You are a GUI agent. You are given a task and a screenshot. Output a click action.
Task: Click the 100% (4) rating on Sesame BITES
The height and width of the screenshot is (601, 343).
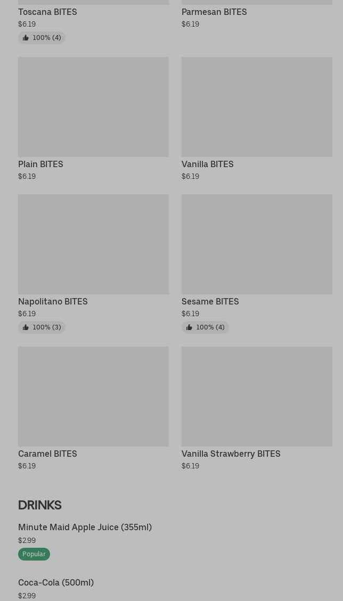205,327
